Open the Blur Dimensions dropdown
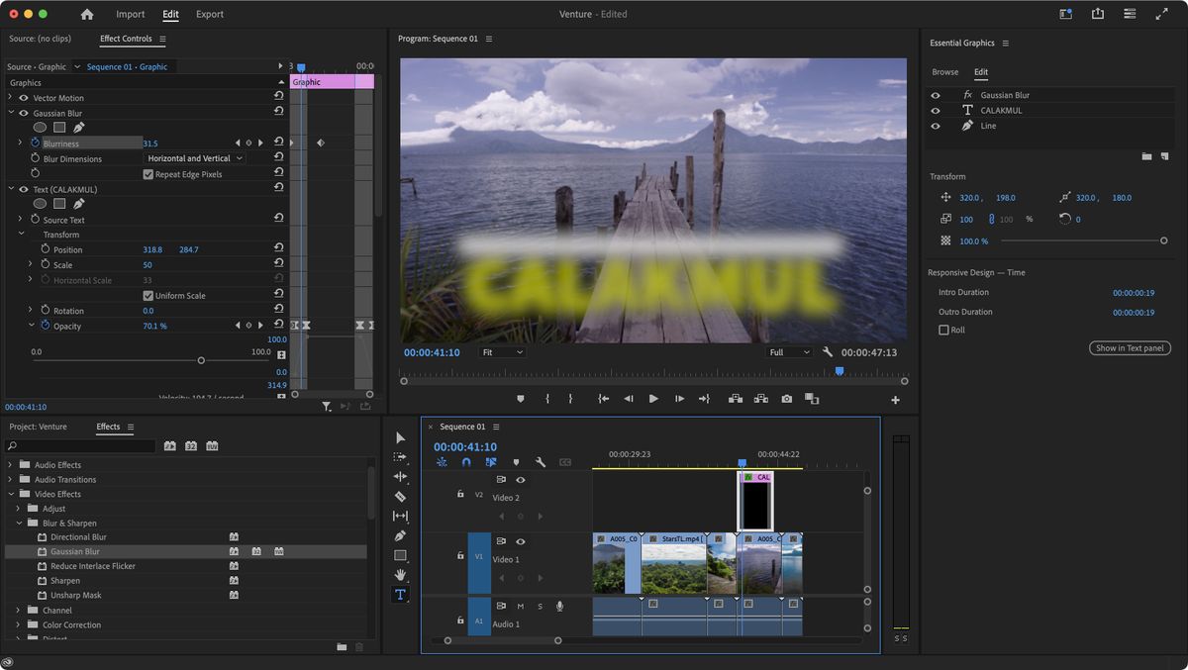The width and height of the screenshot is (1188, 670). [194, 157]
